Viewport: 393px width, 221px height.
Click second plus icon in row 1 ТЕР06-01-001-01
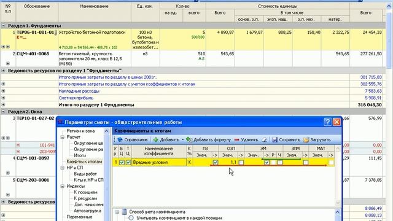pyautogui.click(x=8, y=47)
